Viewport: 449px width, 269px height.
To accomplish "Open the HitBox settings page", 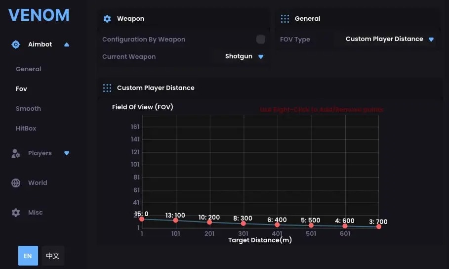I will coord(26,129).
